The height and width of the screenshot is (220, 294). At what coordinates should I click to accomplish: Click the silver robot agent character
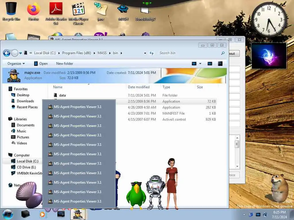[155, 192]
